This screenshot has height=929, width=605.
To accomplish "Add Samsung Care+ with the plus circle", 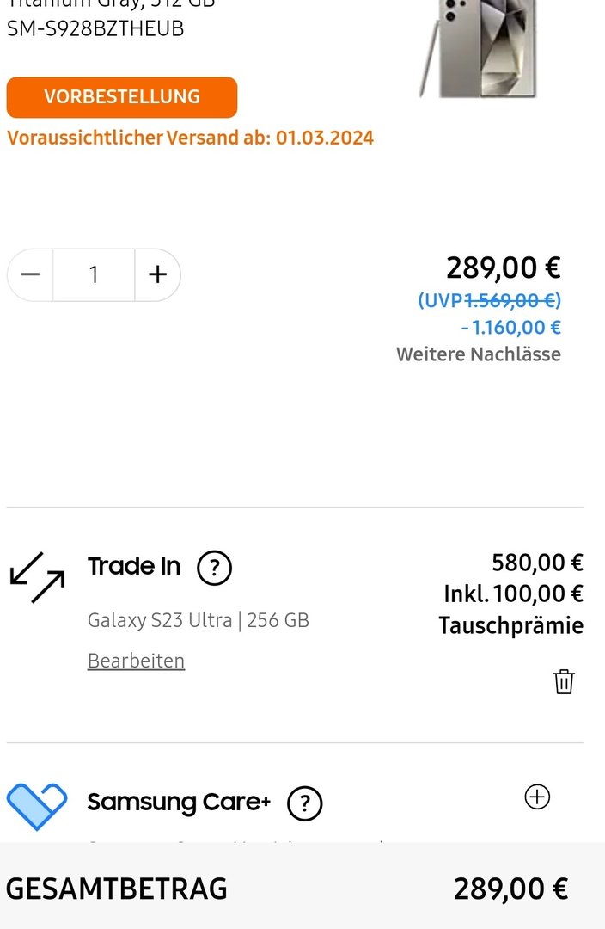I will 537,797.
